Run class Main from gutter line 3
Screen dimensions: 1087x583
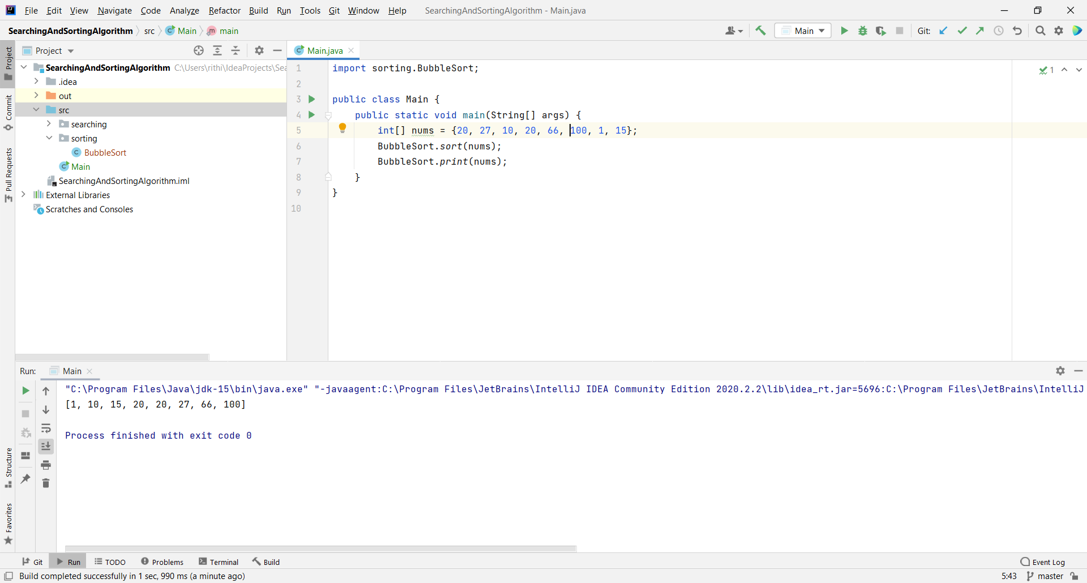click(311, 99)
